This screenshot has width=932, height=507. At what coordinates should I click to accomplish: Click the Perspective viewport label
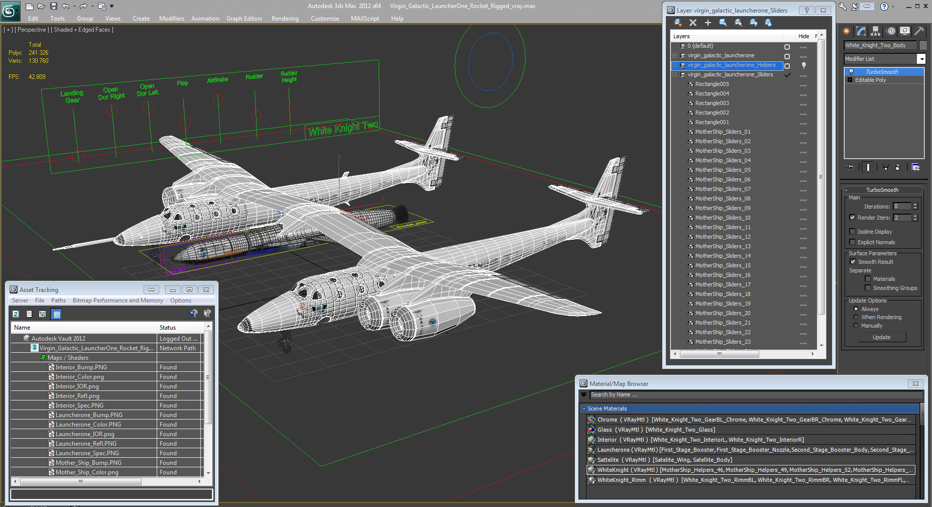32,30
